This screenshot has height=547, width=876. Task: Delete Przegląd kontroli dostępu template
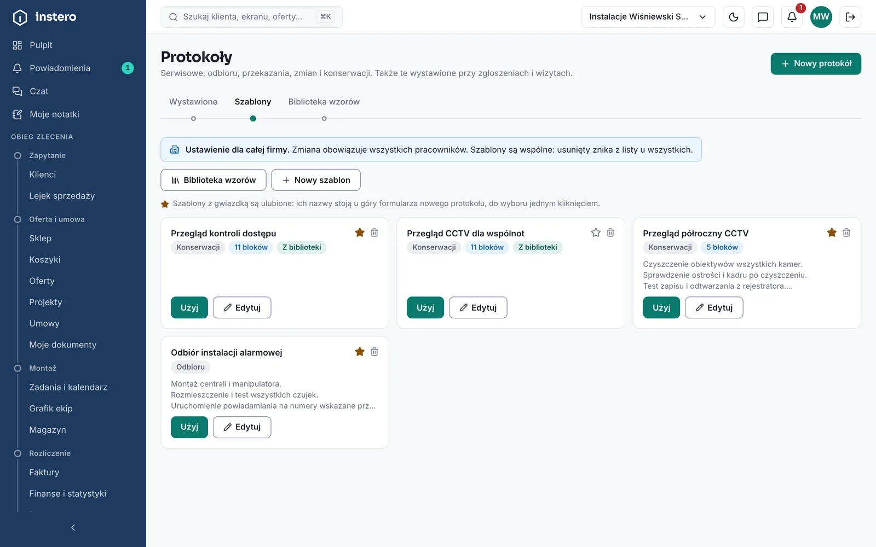click(374, 232)
